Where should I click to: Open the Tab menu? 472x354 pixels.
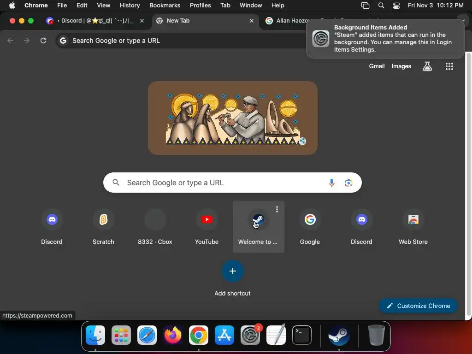point(225,5)
